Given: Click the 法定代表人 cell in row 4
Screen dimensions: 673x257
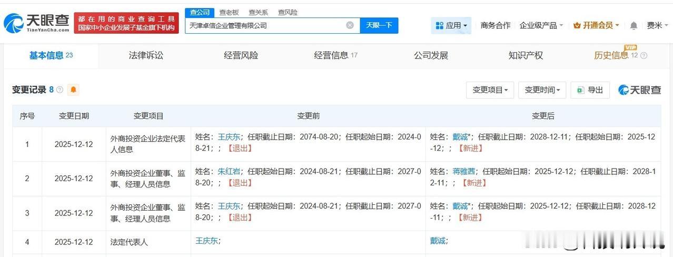Looking at the screenshot, I should [148, 242].
